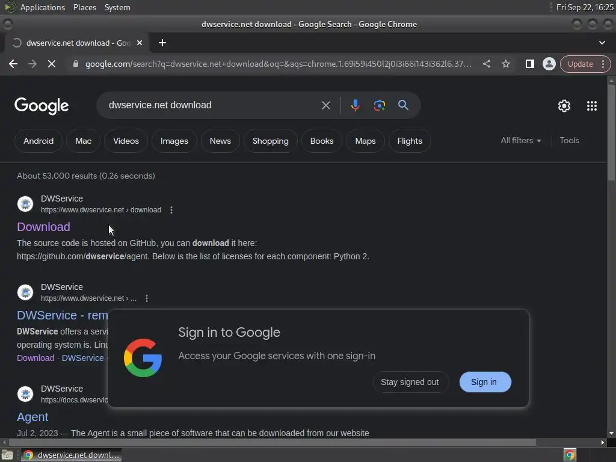
Task: Open Chrome side panel icon
Action: [529, 64]
